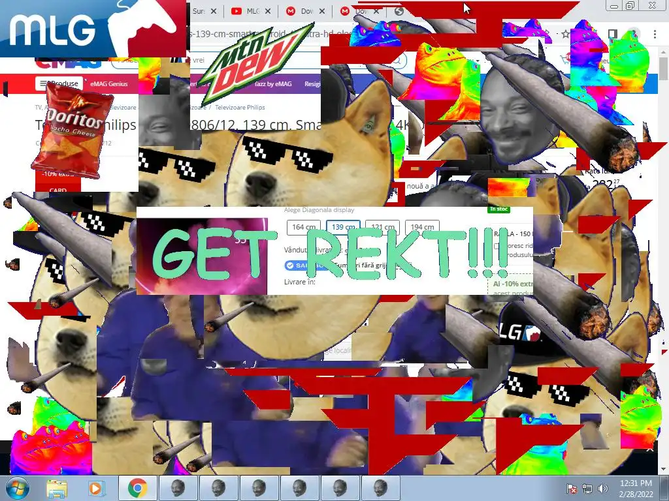This screenshot has height=501, width=669.
Task: Go to Televizoare Philips breadcrumb
Action: tap(240, 108)
